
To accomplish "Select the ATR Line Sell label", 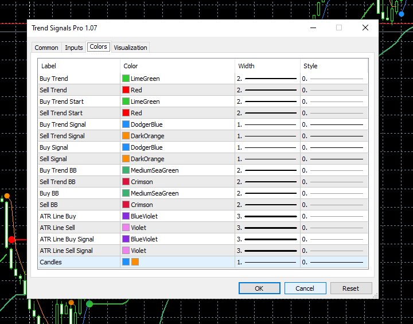I will (57, 227).
